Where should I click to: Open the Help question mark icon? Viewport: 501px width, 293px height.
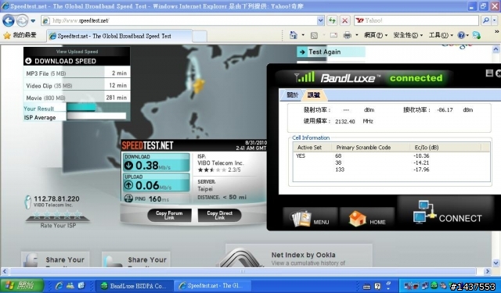(461, 35)
